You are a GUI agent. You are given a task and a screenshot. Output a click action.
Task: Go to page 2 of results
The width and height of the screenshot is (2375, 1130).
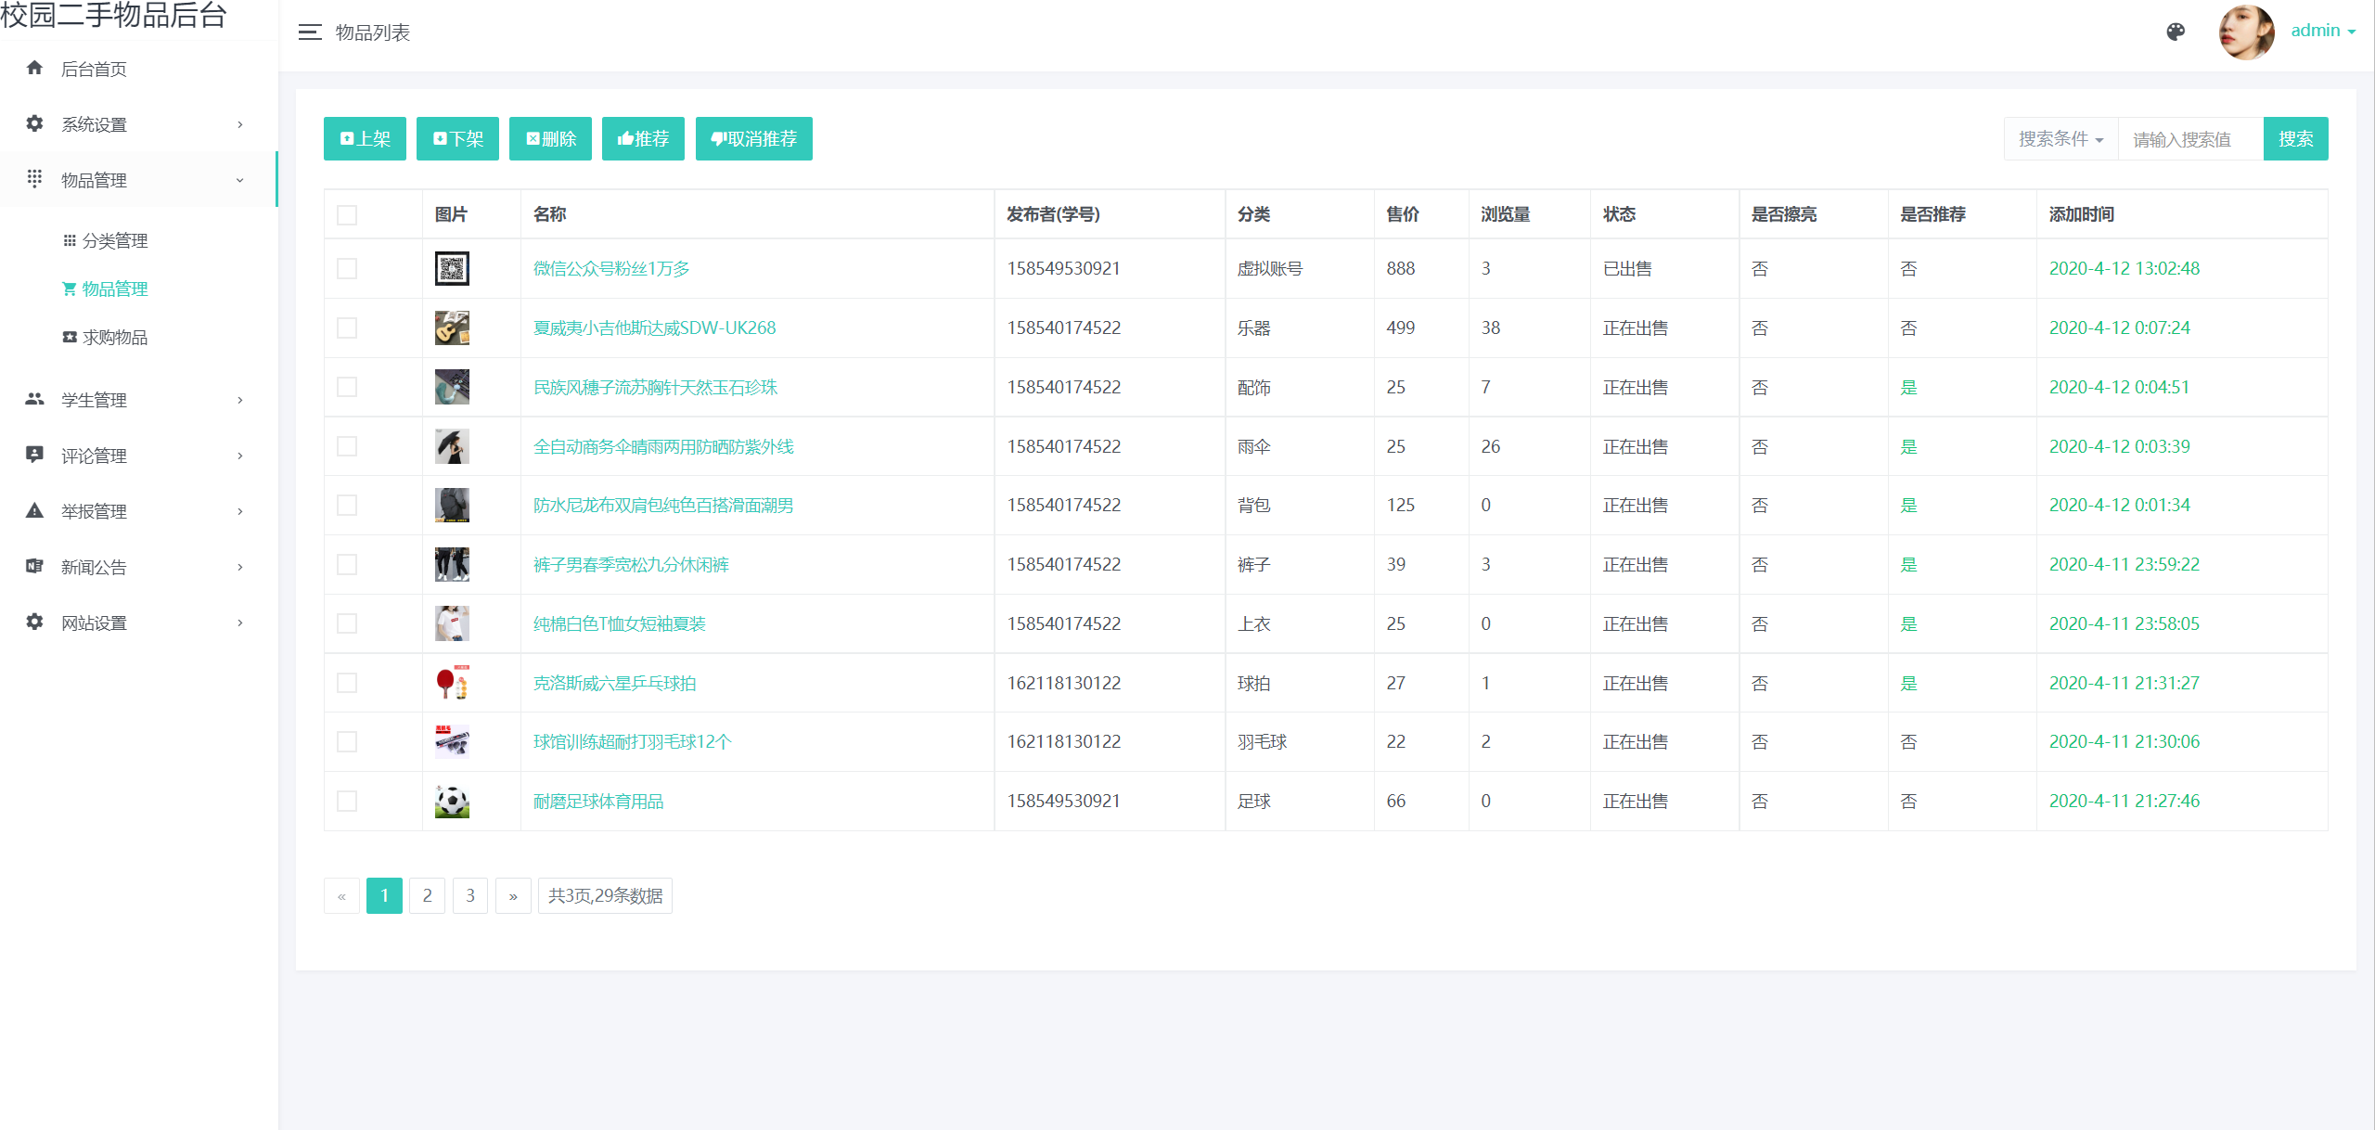pos(427,896)
